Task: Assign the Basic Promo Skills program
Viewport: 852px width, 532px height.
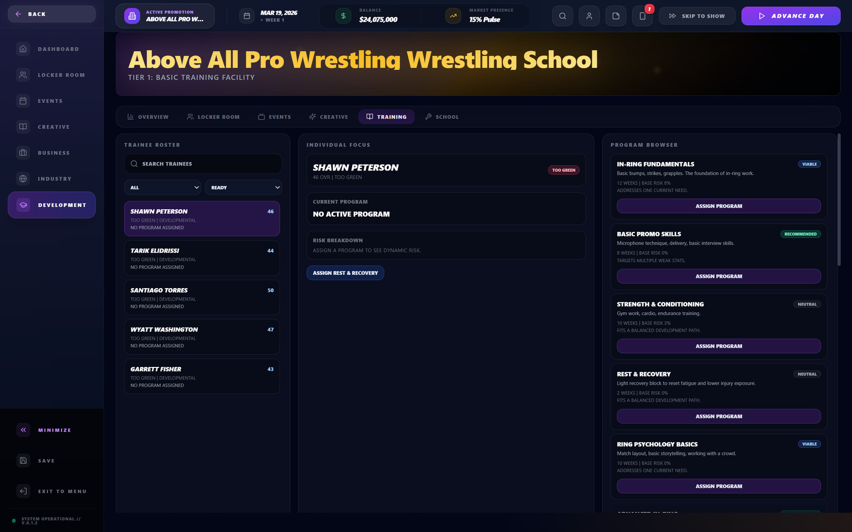Action: pos(718,276)
